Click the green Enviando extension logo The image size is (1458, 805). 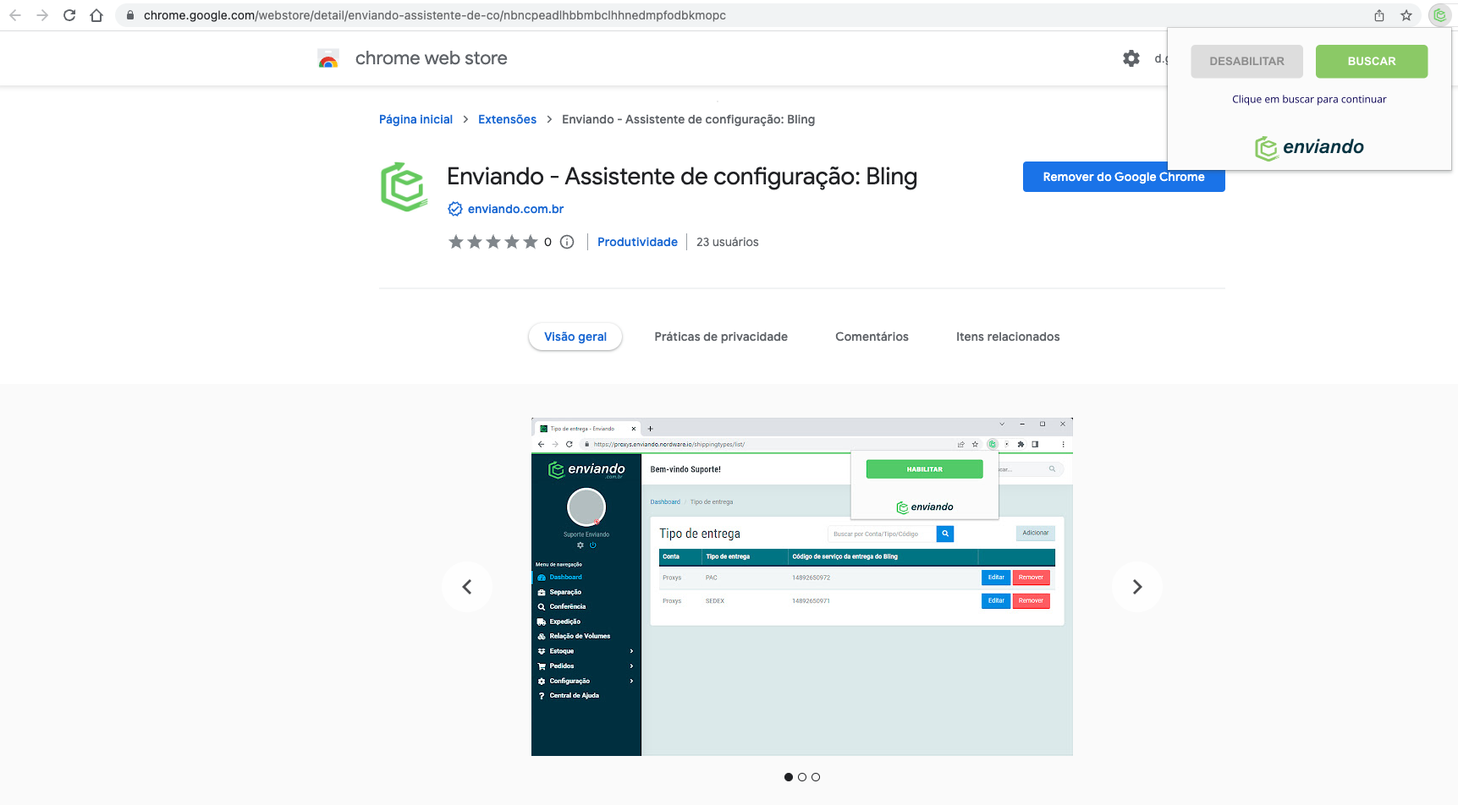(404, 187)
